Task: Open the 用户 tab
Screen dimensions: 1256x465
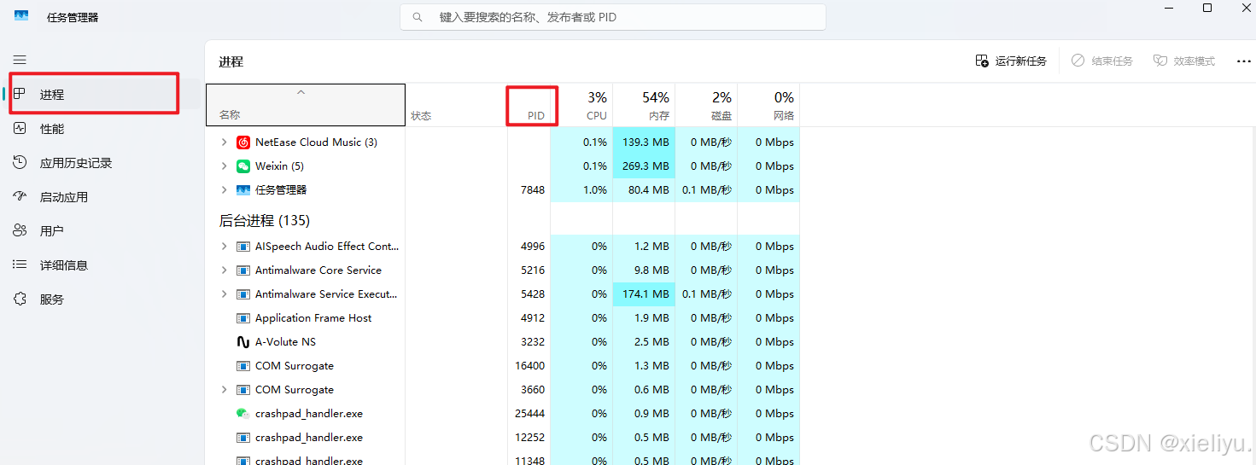Action: point(101,231)
